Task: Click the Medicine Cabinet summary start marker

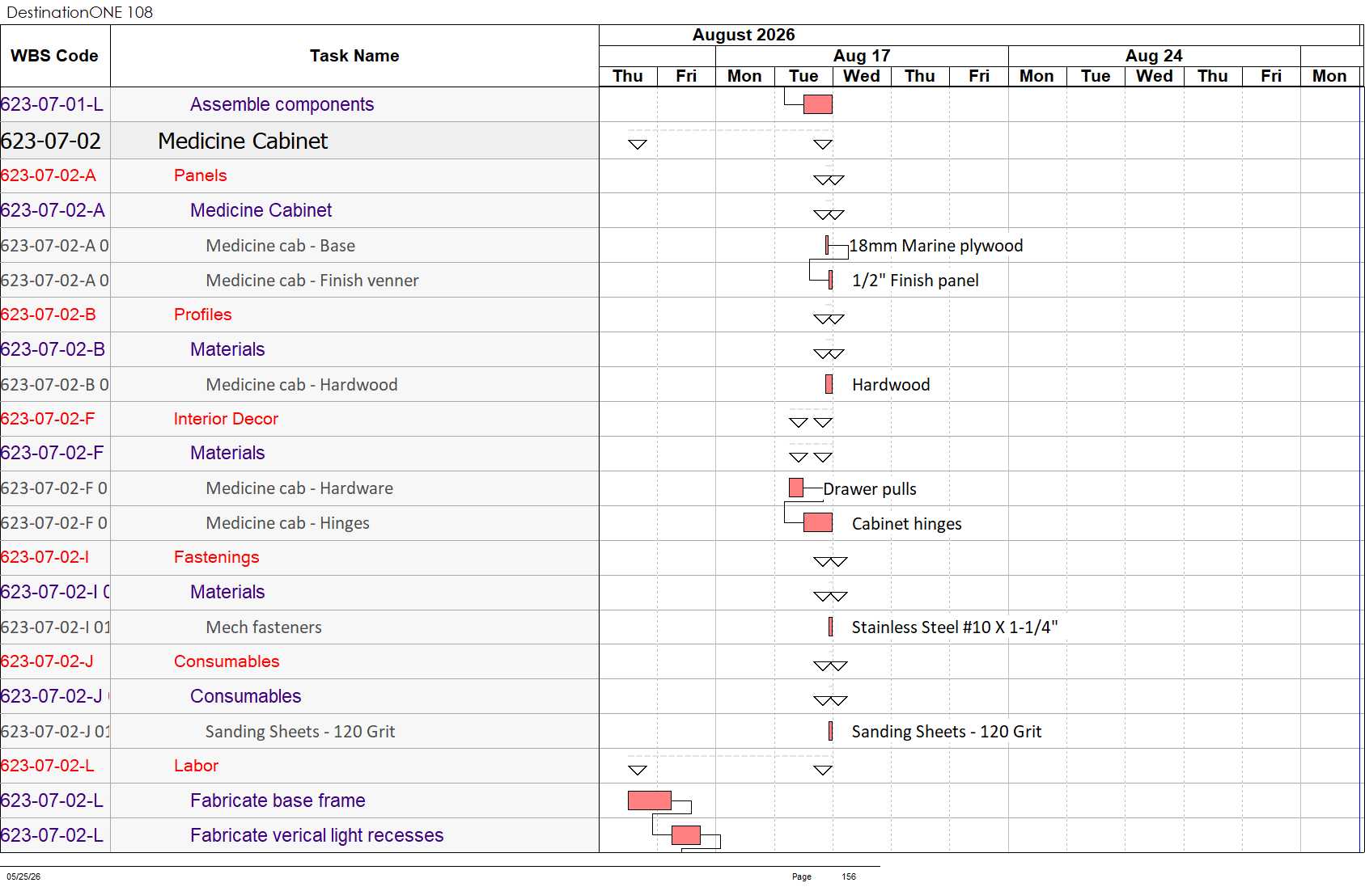Action: click(x=638, y=144)
